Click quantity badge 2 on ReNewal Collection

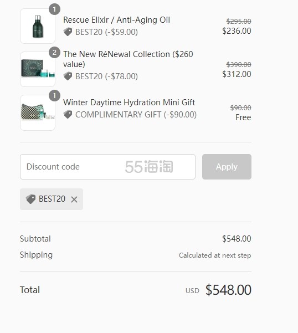click(x=54, y=53)
